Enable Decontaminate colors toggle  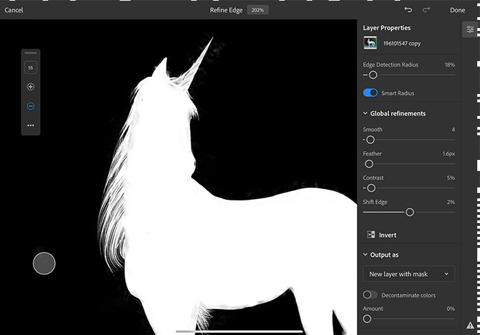click(370, 294)
